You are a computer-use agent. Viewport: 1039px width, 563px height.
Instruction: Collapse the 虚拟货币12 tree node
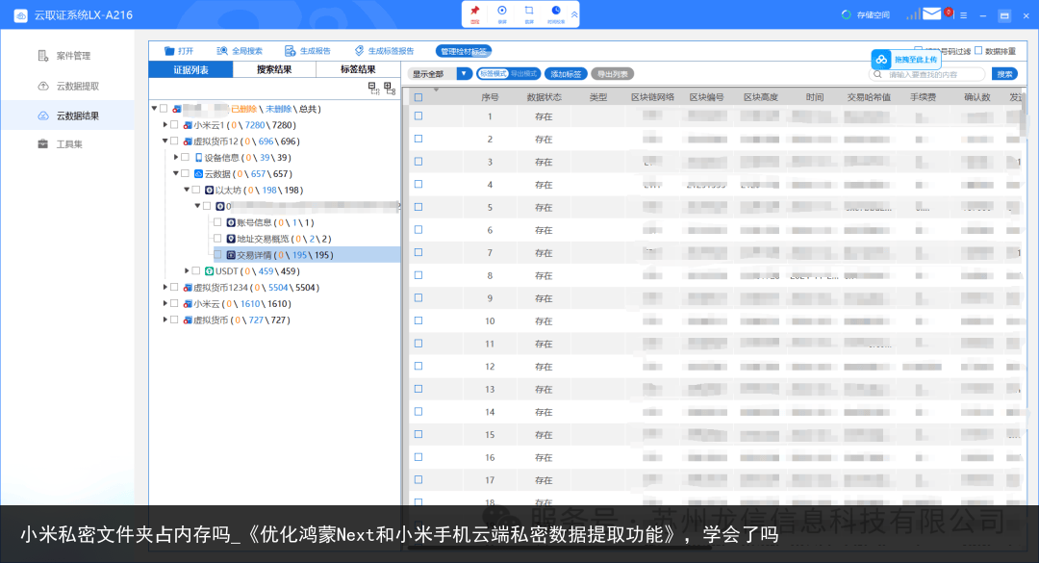[165, 141]
